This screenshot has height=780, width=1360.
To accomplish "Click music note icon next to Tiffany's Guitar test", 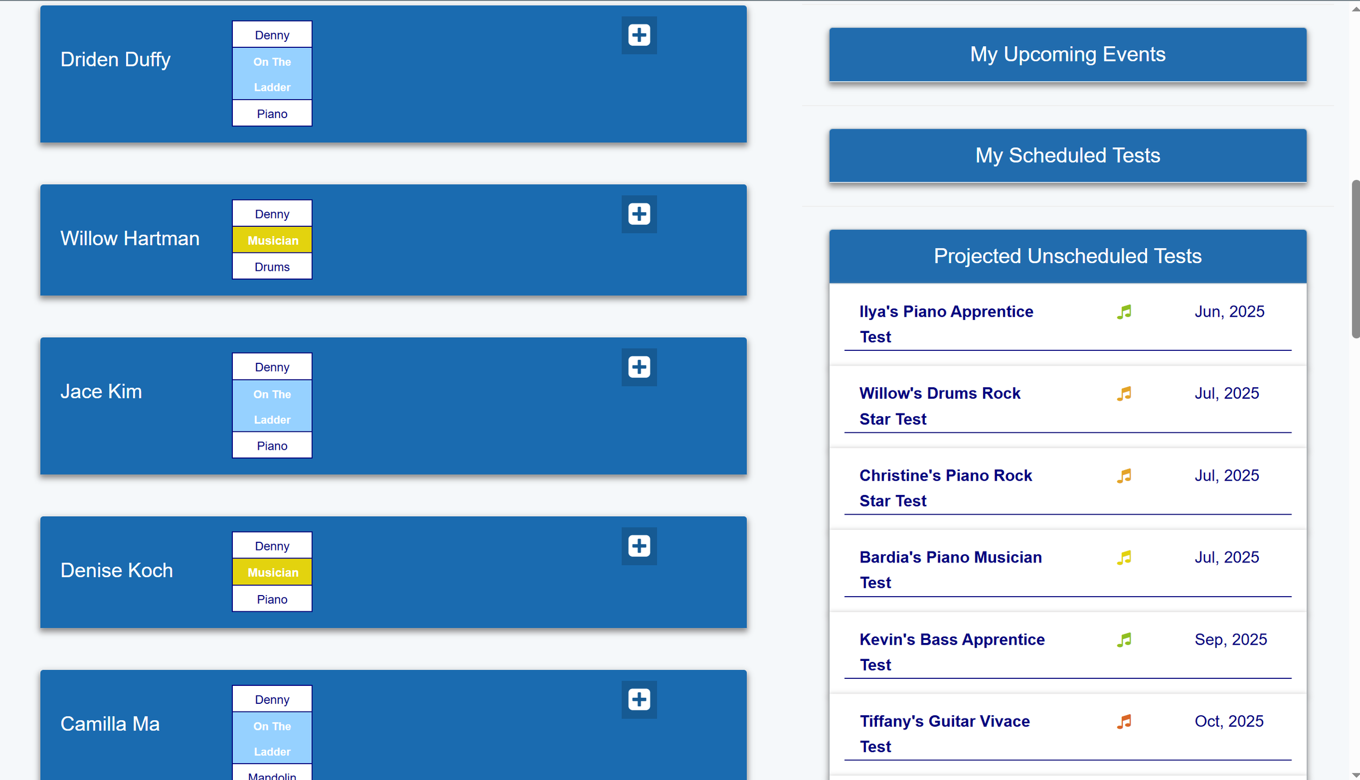I will 1124,721.
